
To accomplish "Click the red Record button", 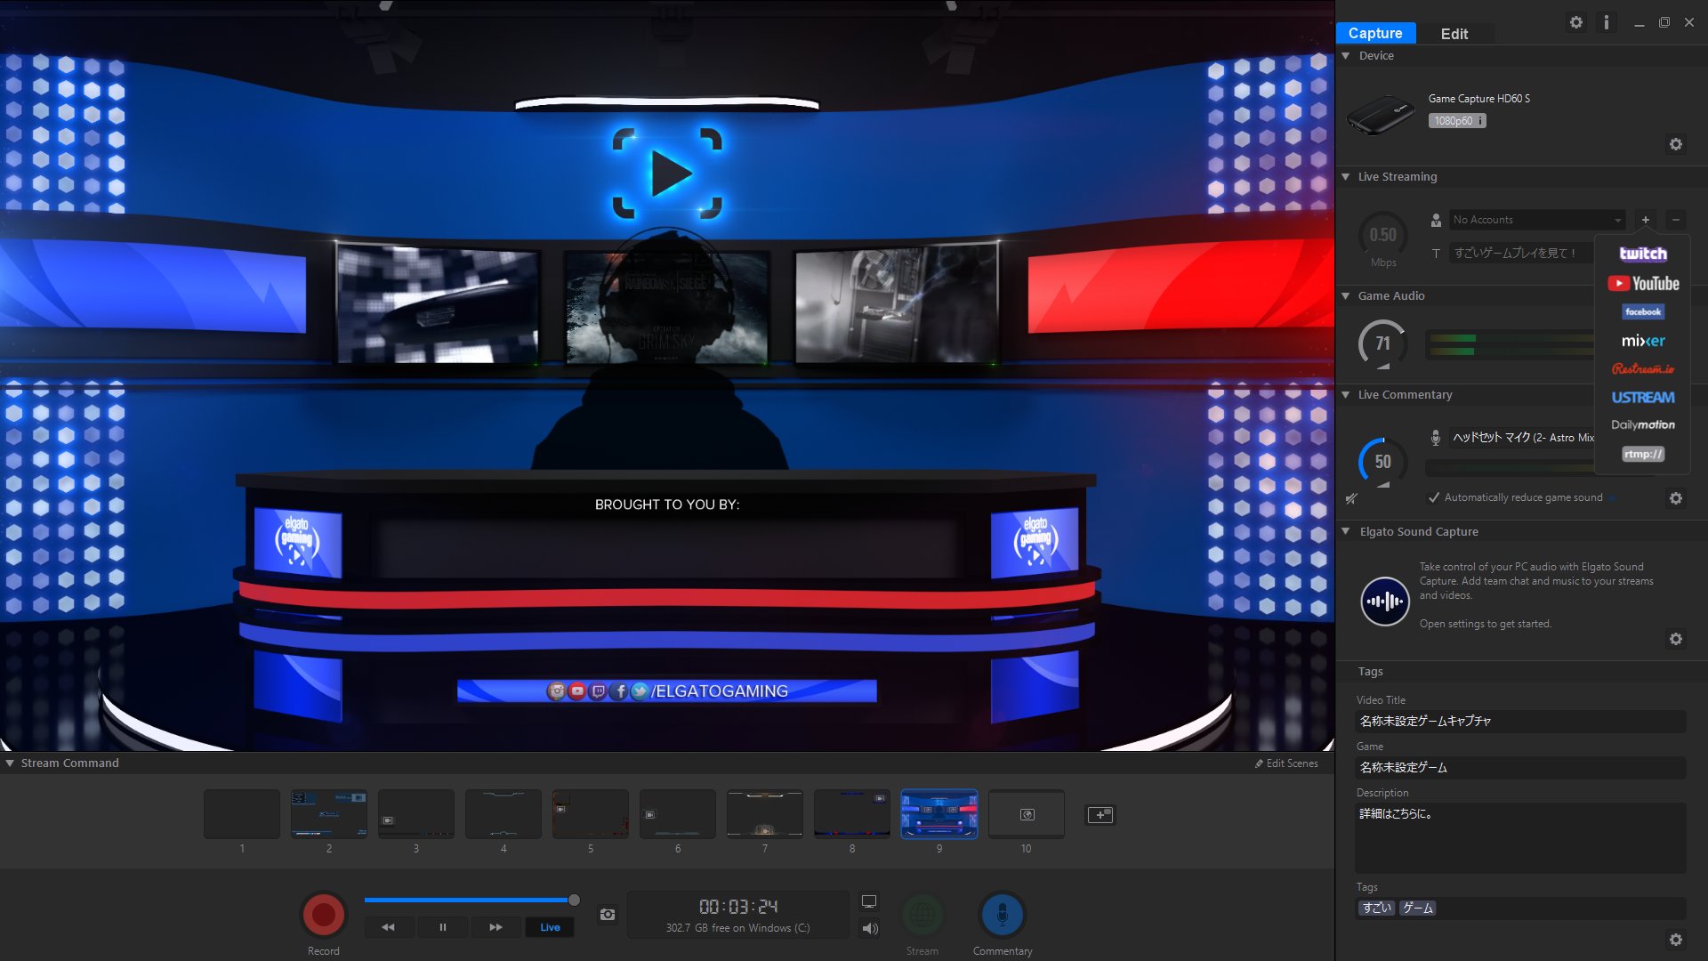I will [x=323, y=914].
